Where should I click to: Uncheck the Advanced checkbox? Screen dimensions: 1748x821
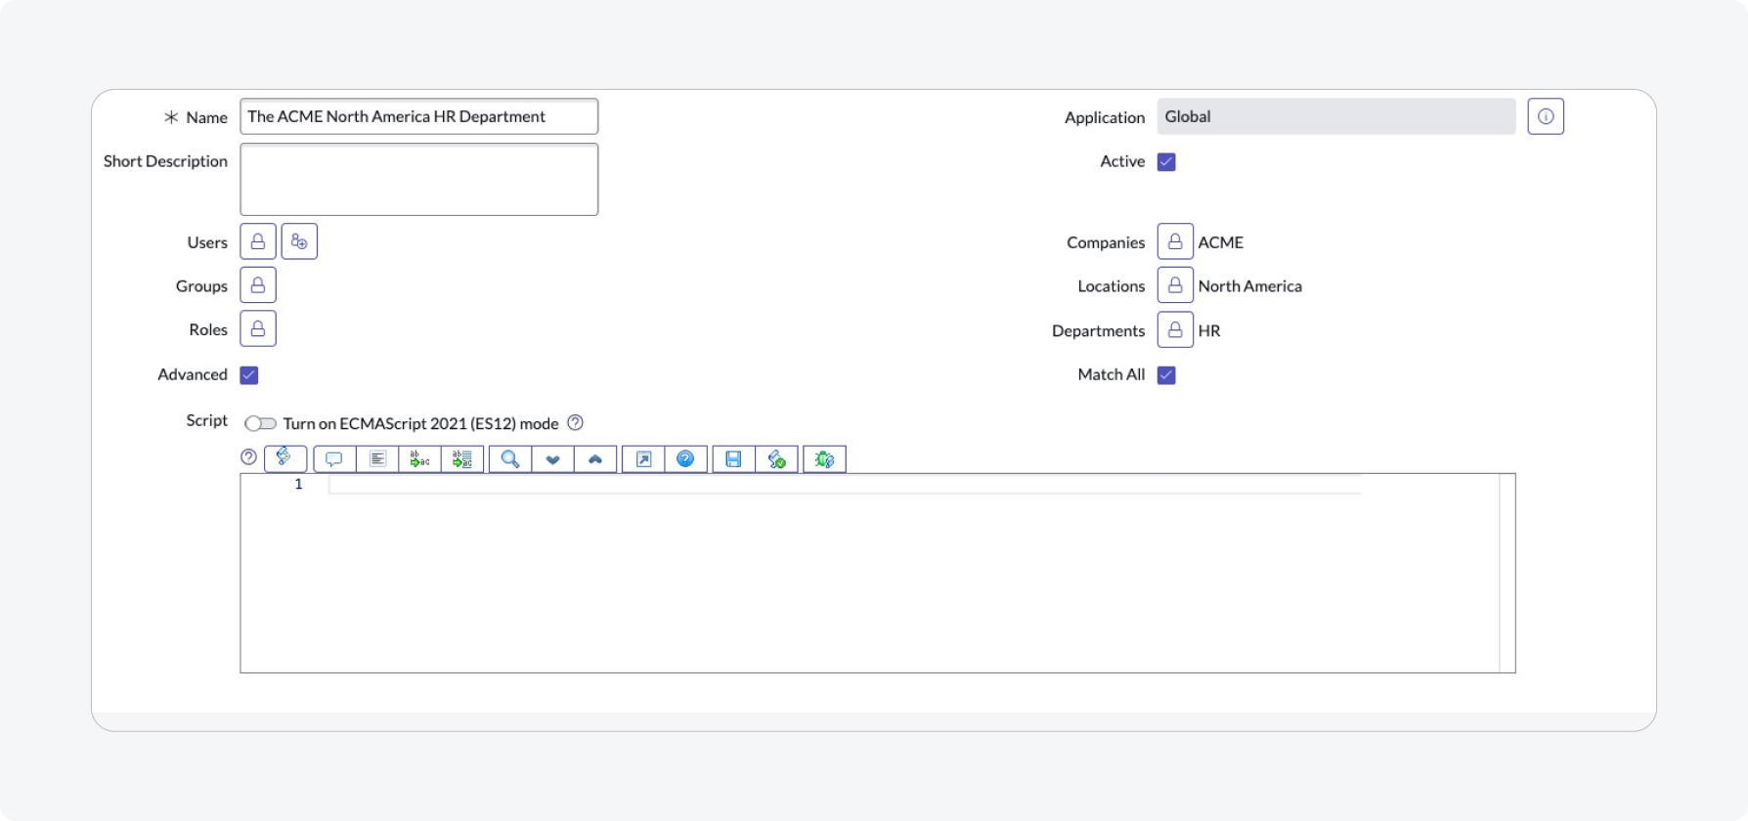click(249, 375)
